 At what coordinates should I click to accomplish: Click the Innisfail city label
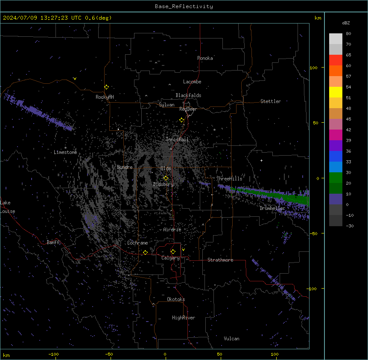click(x=177, y=139)
